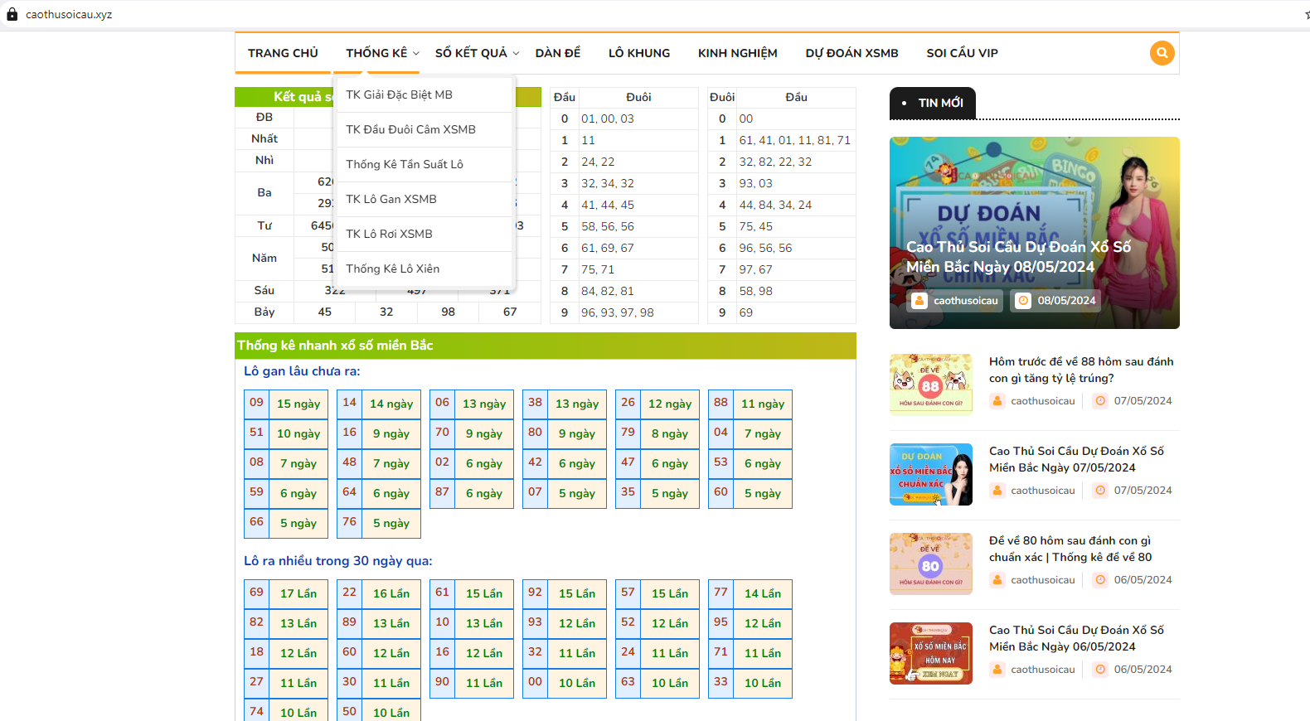
Task: Open the SOI CẦU VIP menu item
Action: click(x=963, y=53)
